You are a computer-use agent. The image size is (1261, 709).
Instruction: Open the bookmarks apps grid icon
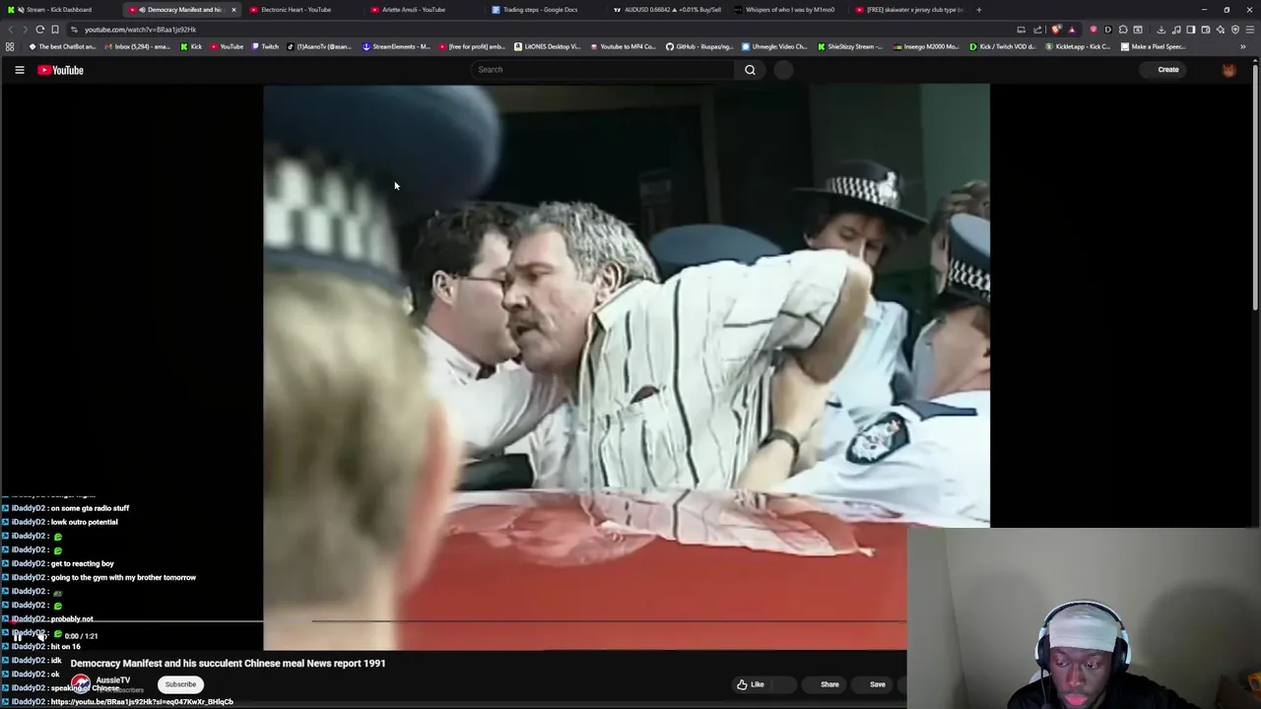(10, 46)
